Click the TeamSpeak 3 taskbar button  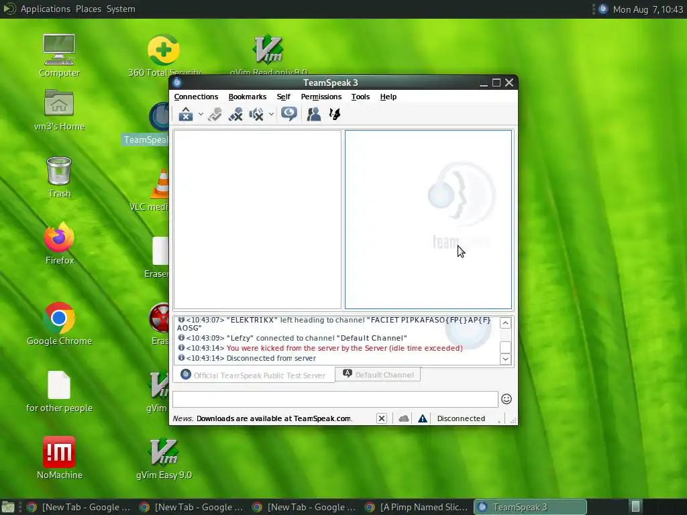pos(530,507)
